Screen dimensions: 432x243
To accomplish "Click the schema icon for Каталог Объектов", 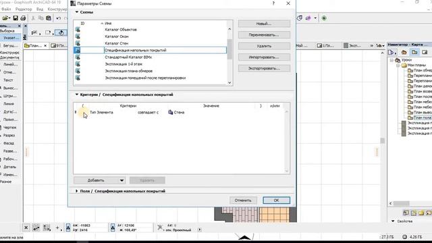I will [x=78, y=30].
